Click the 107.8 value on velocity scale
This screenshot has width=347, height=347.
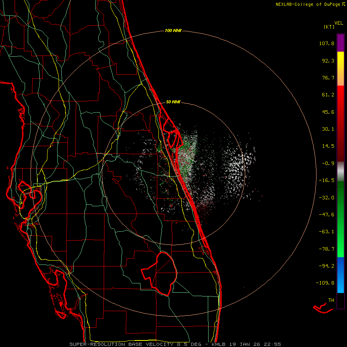coord(327,43)
